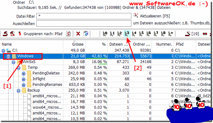Click the second hammer icon with red sparks
Viewport: 213px width, 123px height.
(x=12, y=34)
